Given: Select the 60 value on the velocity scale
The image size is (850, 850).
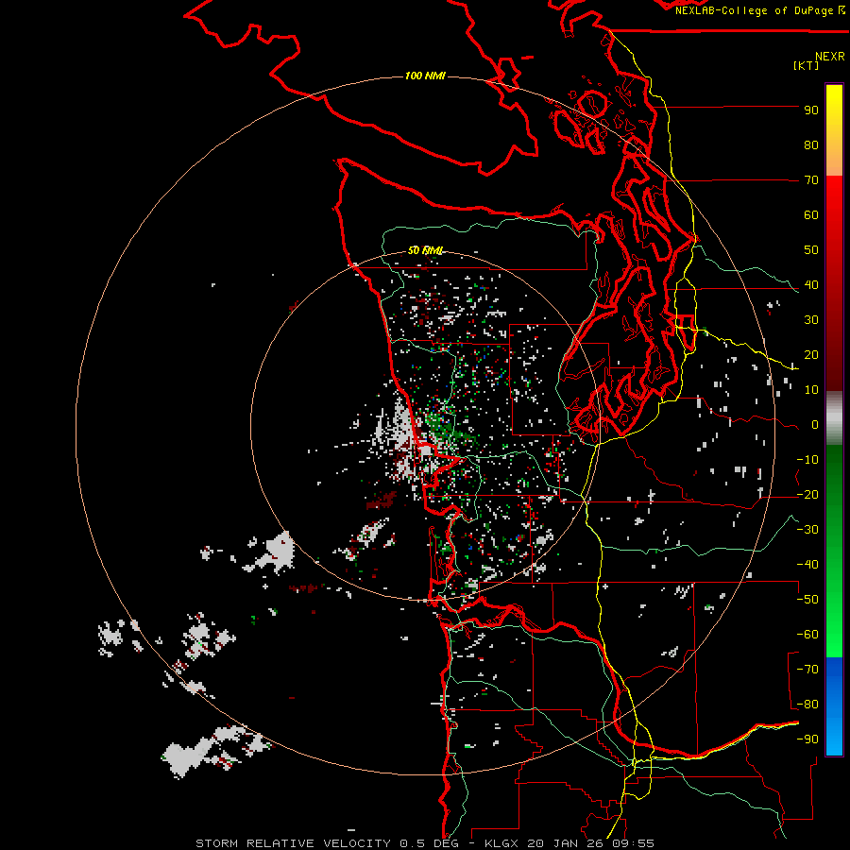Looking at the screenshot, I should [x=811, y=215].
